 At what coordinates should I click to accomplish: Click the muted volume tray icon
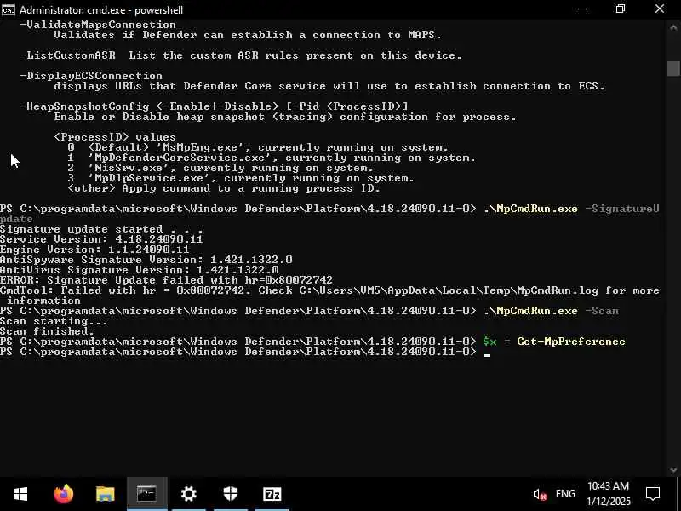coord(540,494)
